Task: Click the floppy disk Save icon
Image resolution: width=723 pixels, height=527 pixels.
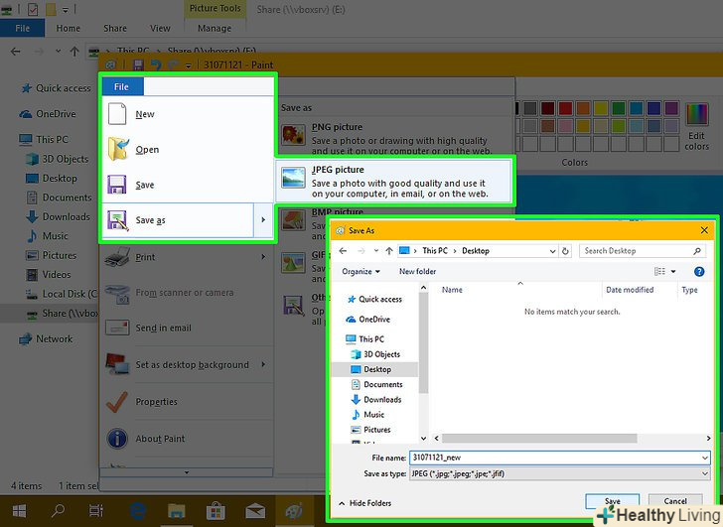Action: (x=117, y=185)
